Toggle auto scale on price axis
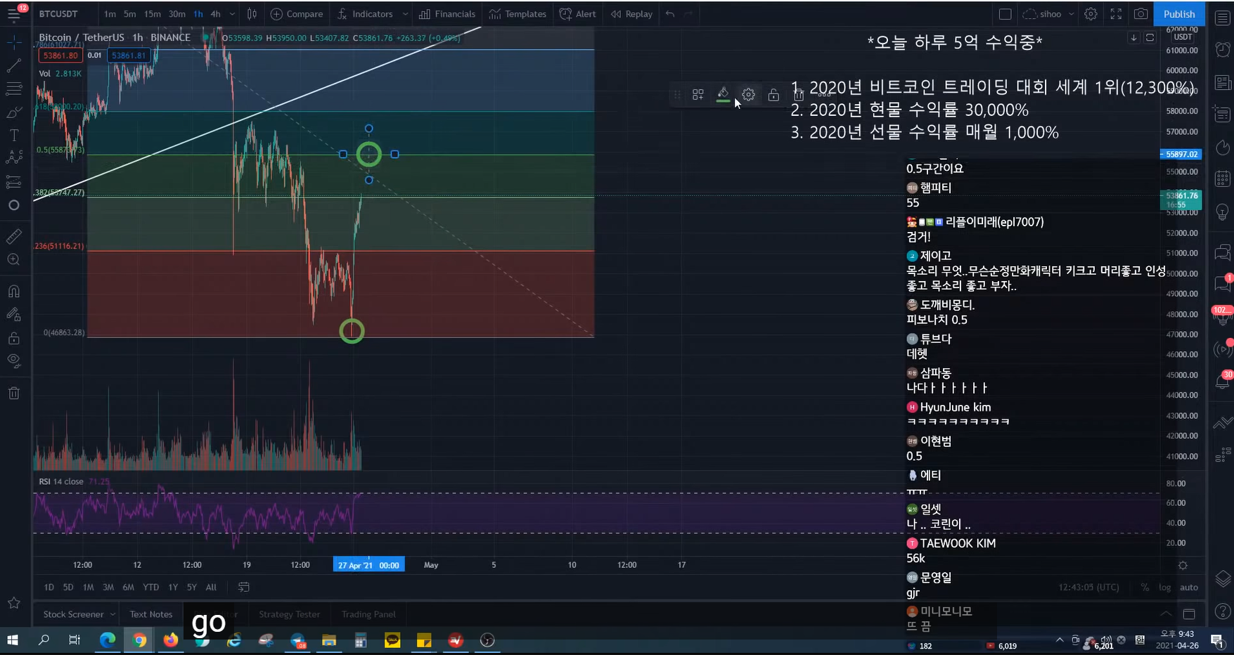The image size is (1234, 655). click(1189, 588)
